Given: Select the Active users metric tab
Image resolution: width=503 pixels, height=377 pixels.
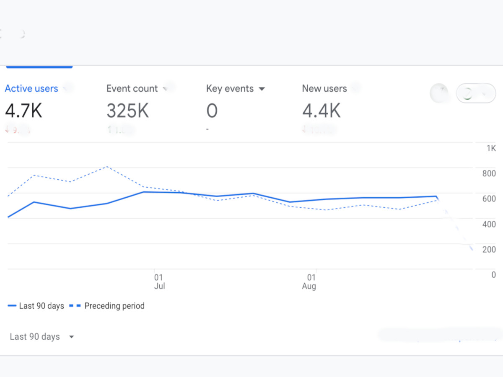Looking at the screenshot, I should pos(31,89).
